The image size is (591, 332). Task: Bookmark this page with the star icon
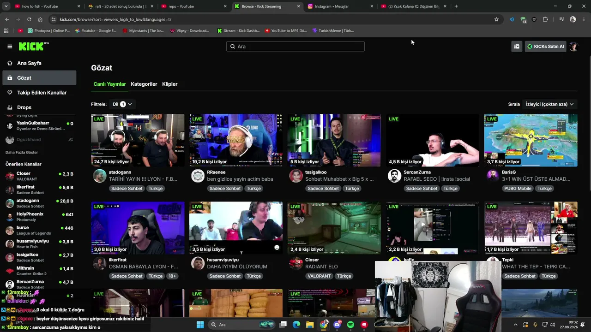click(496, 19)
